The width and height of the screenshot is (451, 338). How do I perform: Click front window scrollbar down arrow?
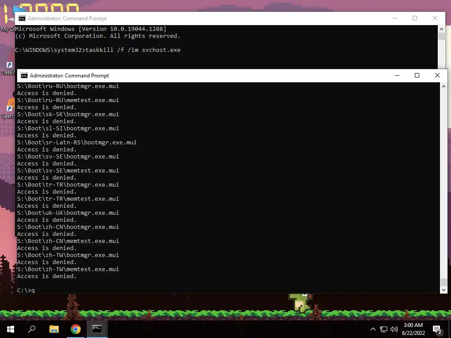point(444,290)
